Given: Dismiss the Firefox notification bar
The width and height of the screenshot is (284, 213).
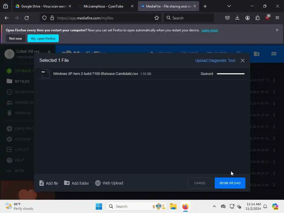Looking at the screenshot, I should 277,30.
